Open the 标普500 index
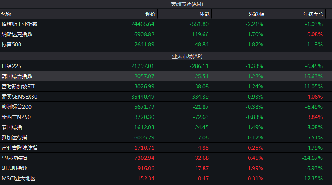Viewport: 332px width, 185px height. click(x=11, y=44)
